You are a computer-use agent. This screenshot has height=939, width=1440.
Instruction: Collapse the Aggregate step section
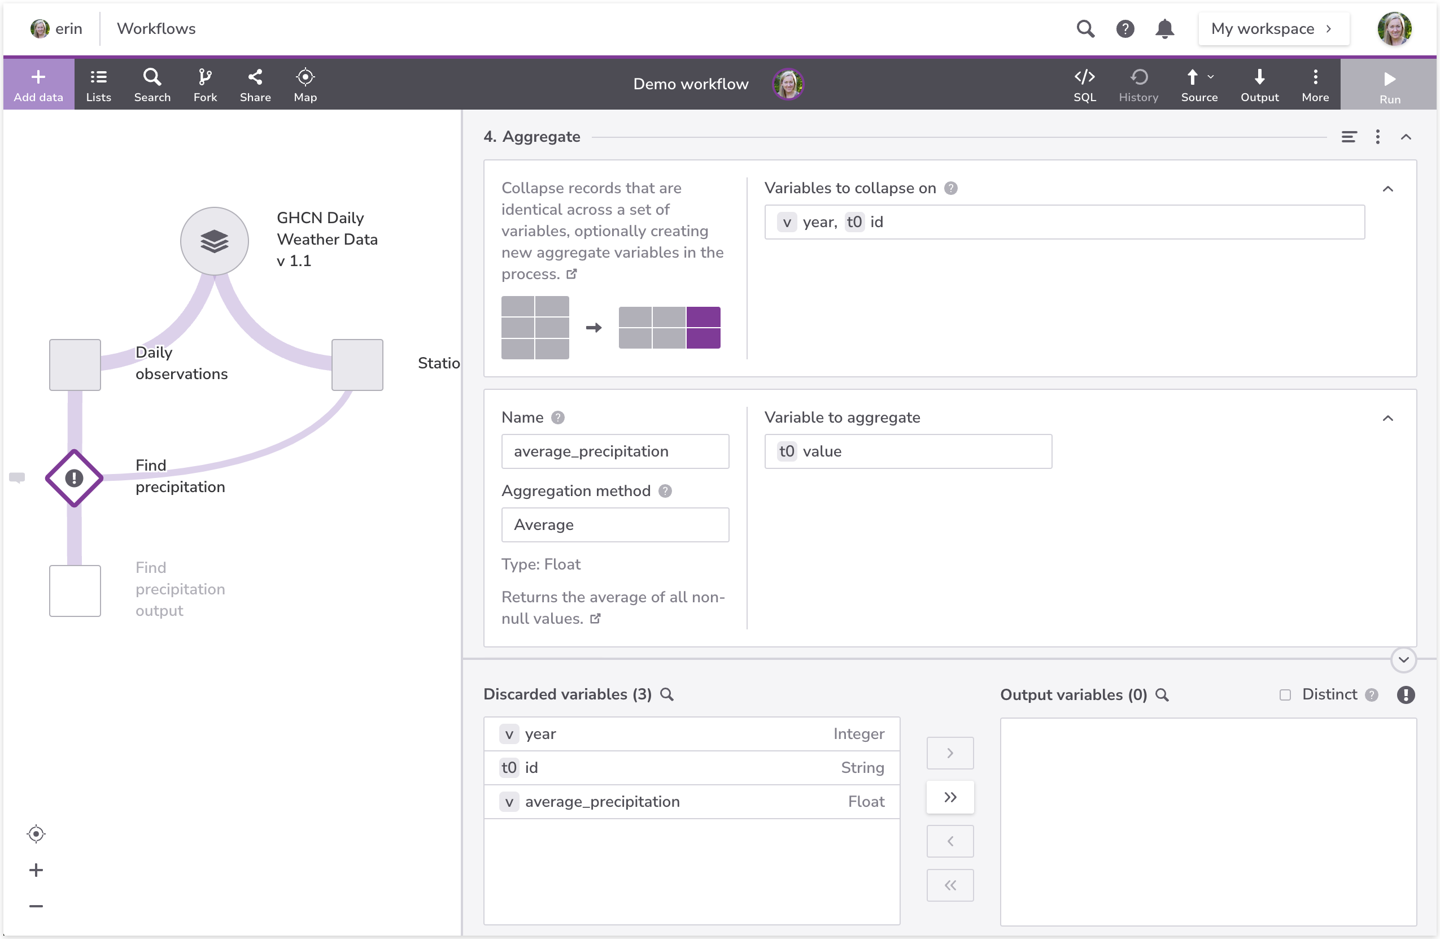(x=1406, y=137)
